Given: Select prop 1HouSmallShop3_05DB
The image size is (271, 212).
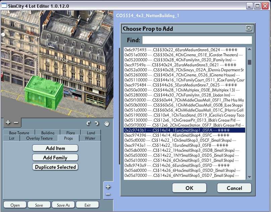Looking at the screenshot, I should (184, 150).
